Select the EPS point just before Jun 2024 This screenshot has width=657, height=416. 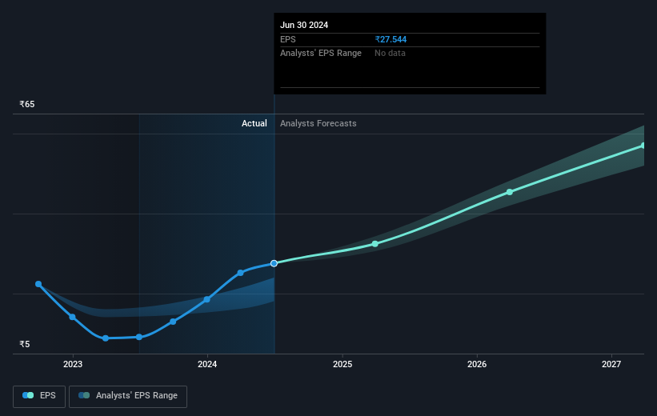coord(241,273)
